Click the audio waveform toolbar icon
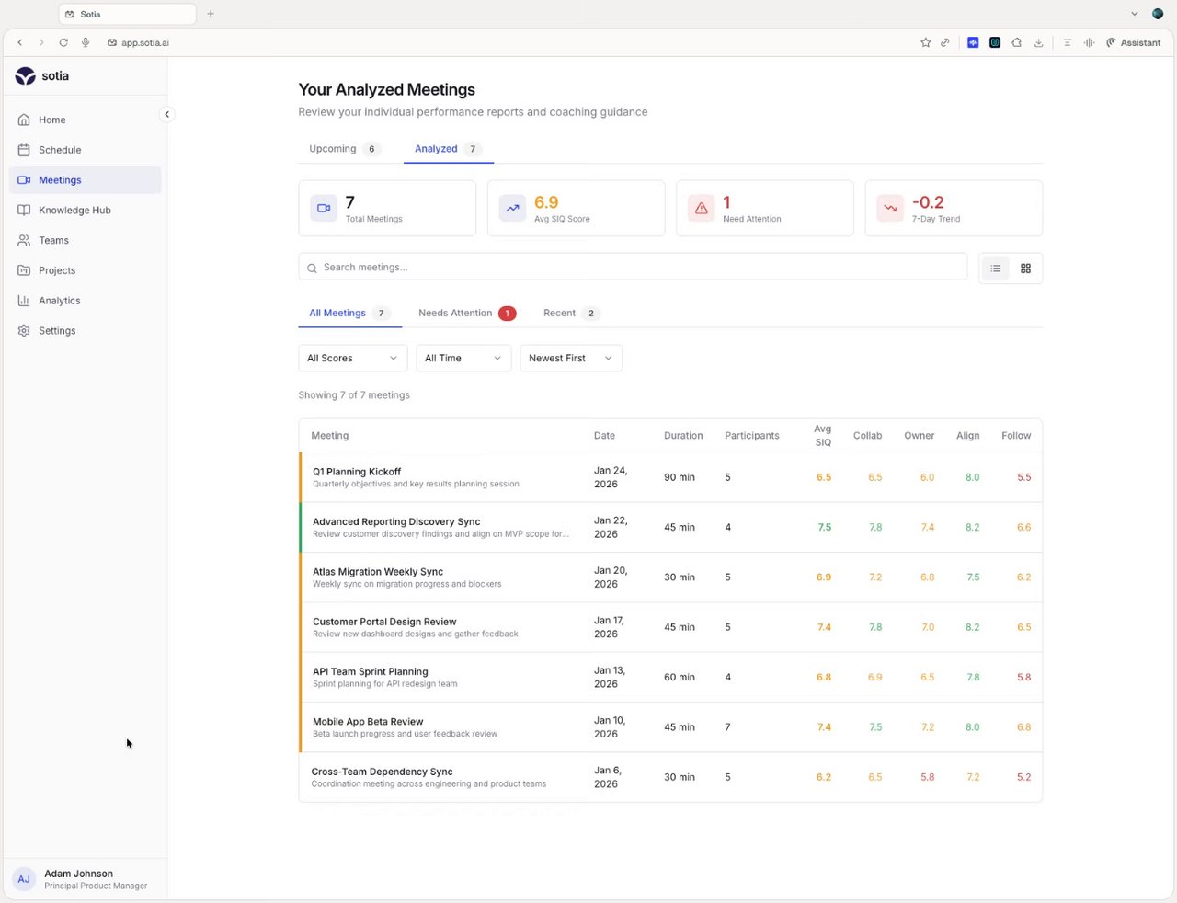This screenshot has width=1177, height=903. [x=1090, y=42]
